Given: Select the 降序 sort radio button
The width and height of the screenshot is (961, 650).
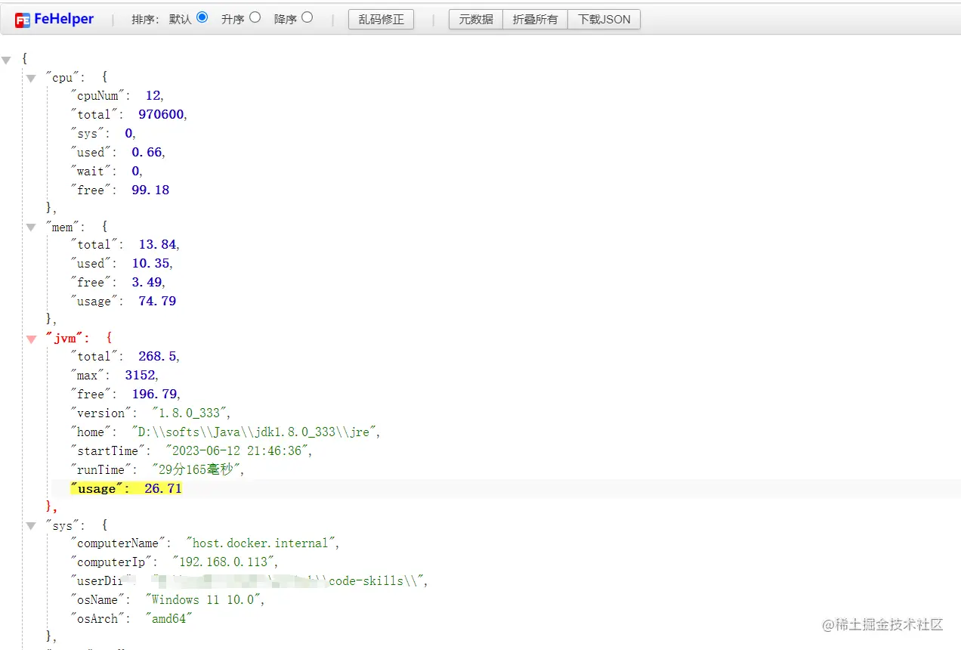Looking at the screenshot, I should (306, 19).
